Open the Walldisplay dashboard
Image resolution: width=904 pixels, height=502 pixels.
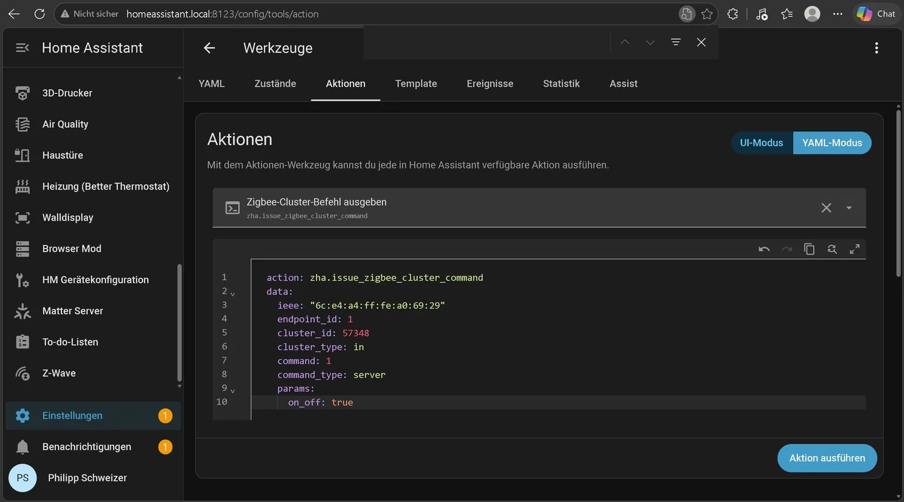(93, 217)
